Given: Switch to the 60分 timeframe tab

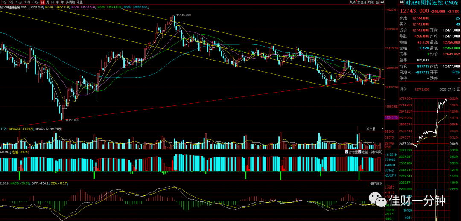Looking at the screenshot, I should (35, 2).
